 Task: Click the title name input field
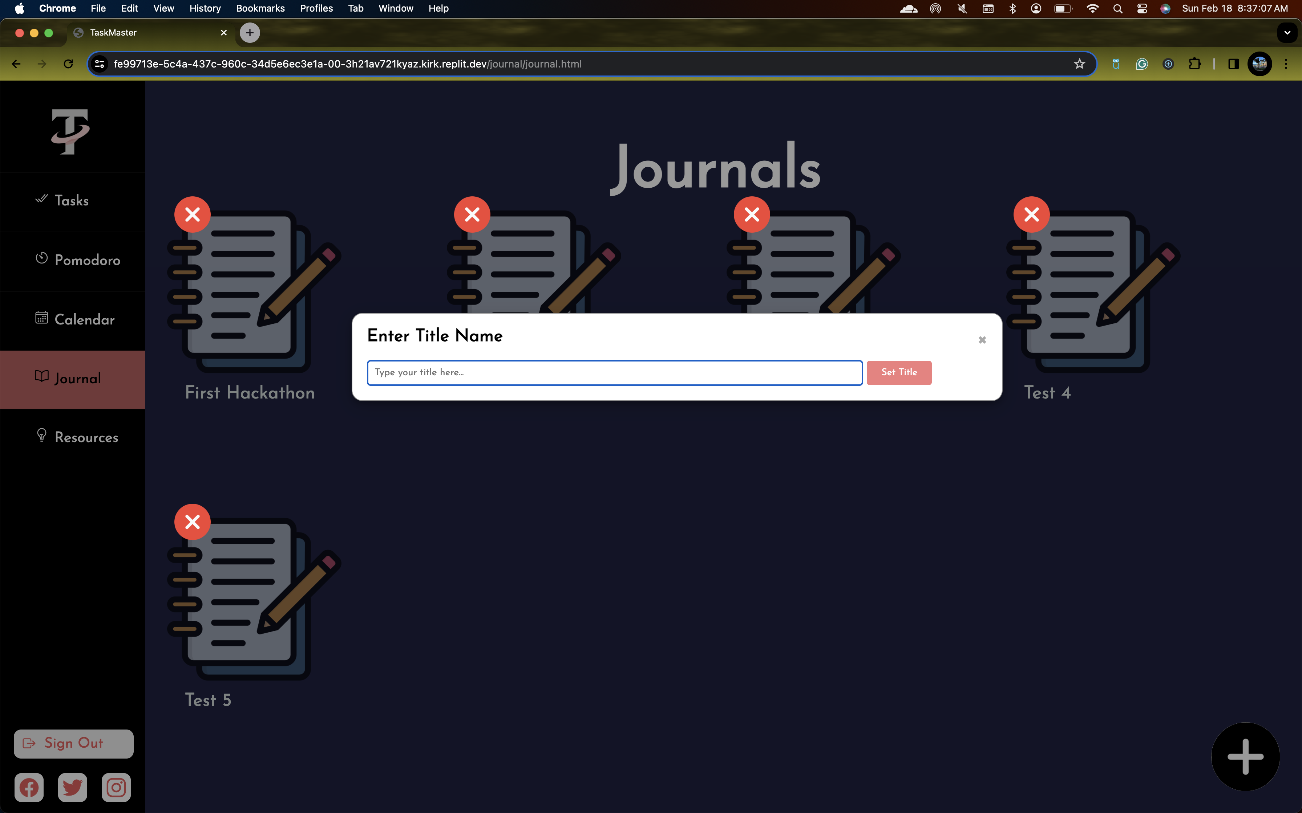pos(614,373)
